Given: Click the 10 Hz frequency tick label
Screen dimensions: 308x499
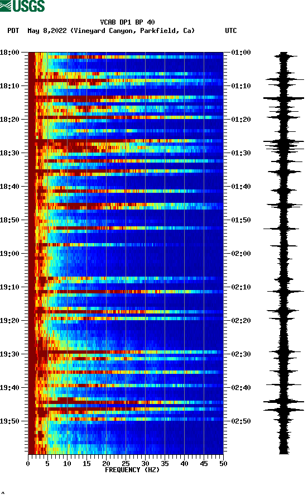Looking at the screenshot, I should 67,464.
